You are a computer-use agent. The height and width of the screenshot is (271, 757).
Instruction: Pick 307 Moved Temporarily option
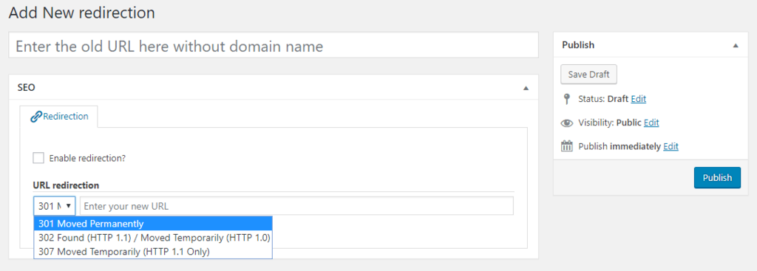pyautogui.click(x=153, y=252)
